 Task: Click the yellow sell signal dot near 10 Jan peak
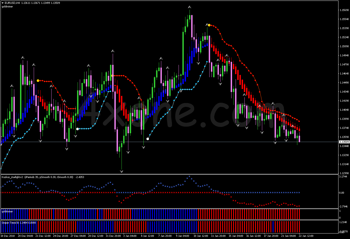[209, 25]
